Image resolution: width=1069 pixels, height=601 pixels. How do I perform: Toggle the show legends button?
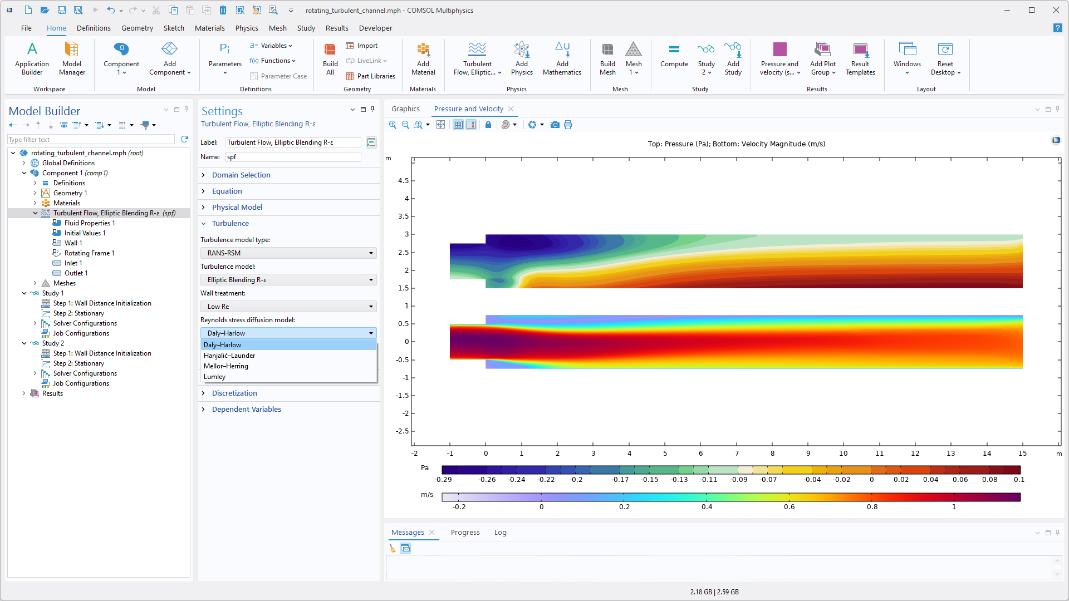(471, 125)
